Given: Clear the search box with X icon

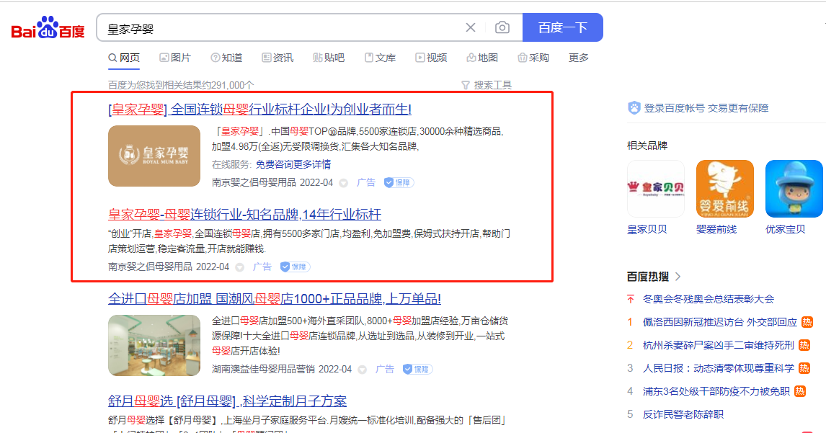Looking at the screenshot, I should click(x=471, y=28).
